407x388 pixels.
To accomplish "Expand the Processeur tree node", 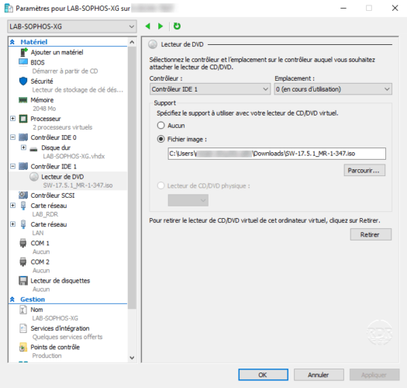I will [x=12, y=119].
